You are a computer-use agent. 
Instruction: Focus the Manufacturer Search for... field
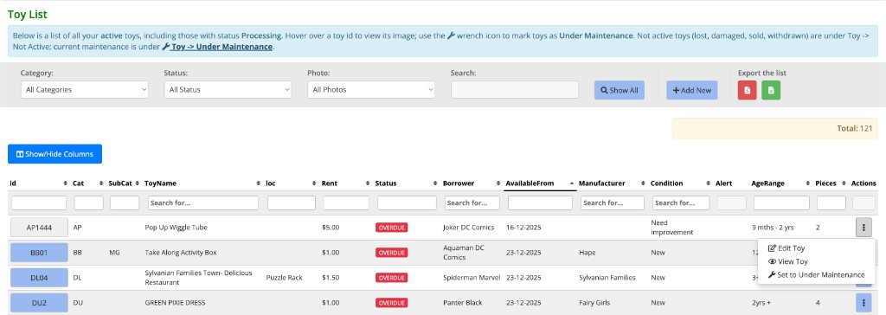(x=613, y=202)
